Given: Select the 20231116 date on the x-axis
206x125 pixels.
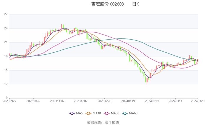Looking at the screenshot, I should point(57,101).
